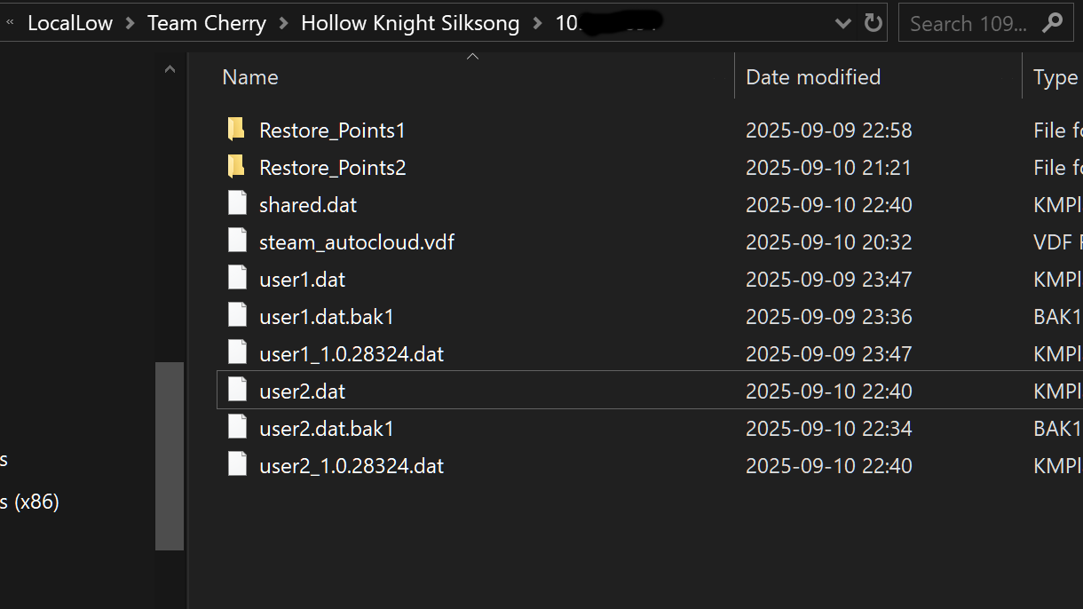Image resolution: width=1083 pixels, height=609 pixels.
Task: Open the address bar history dropdown
Action: pyautogui.click(x=843, y=24)
